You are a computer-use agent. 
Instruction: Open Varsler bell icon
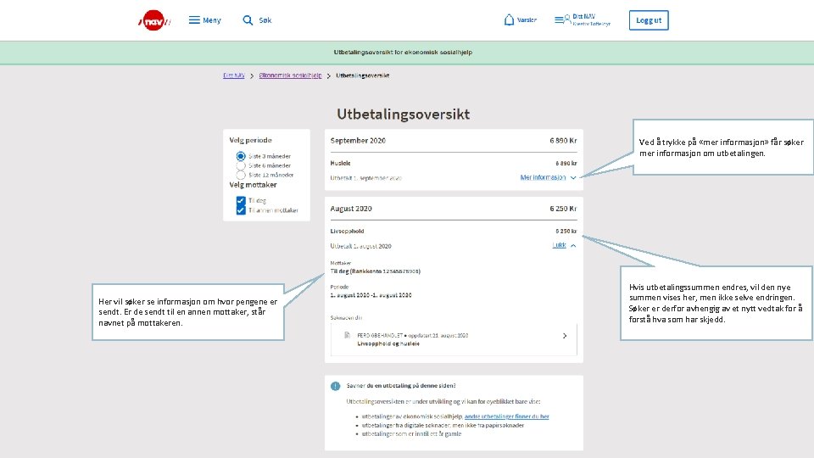[509, 20]
